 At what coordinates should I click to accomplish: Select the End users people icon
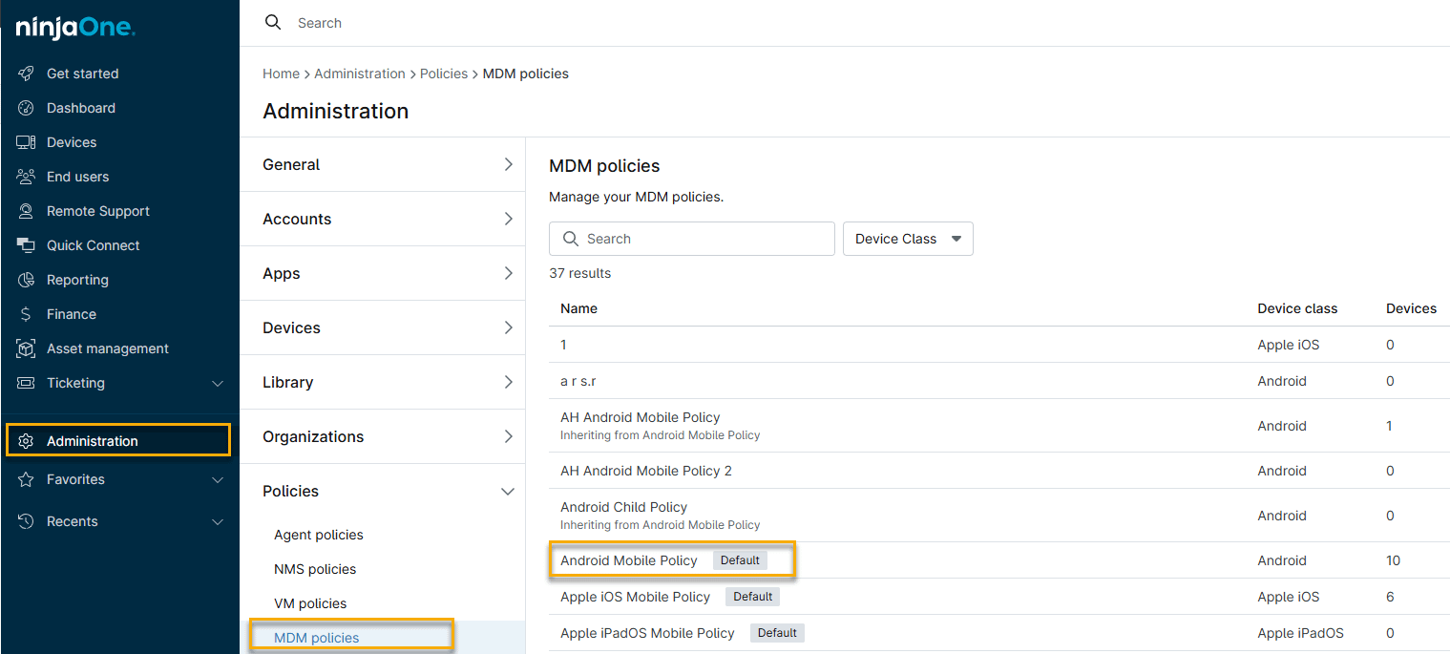(x=26, y=177)
